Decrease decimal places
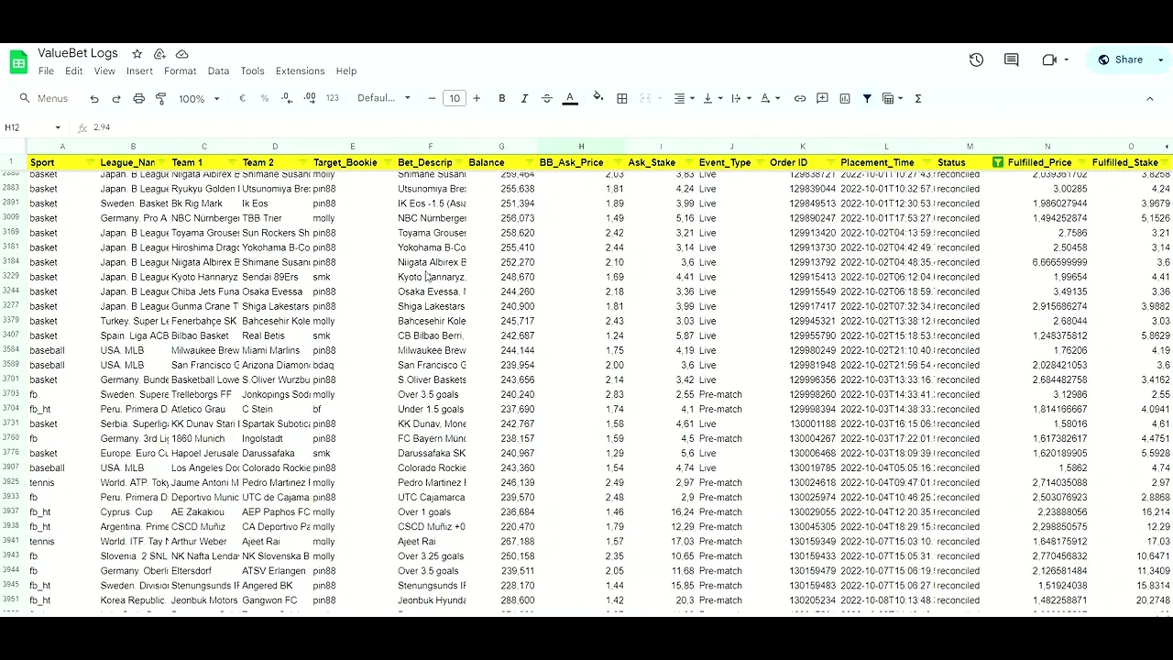This screenshot has height=660, width=1173. pyautogui.click(x=287, y=98)
